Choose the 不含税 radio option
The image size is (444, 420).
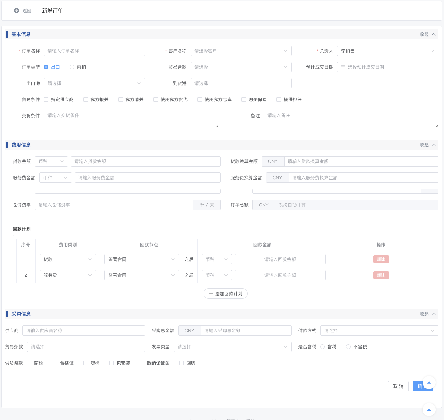348,347
